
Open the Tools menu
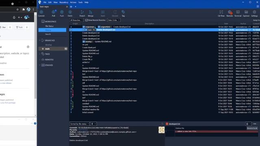pyautogui.click(x=80, y=2)
